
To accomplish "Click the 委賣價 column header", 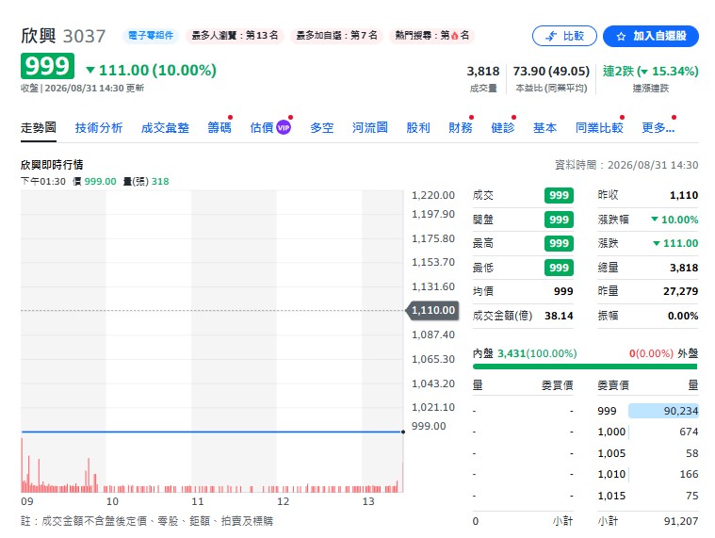I will 613,385.
